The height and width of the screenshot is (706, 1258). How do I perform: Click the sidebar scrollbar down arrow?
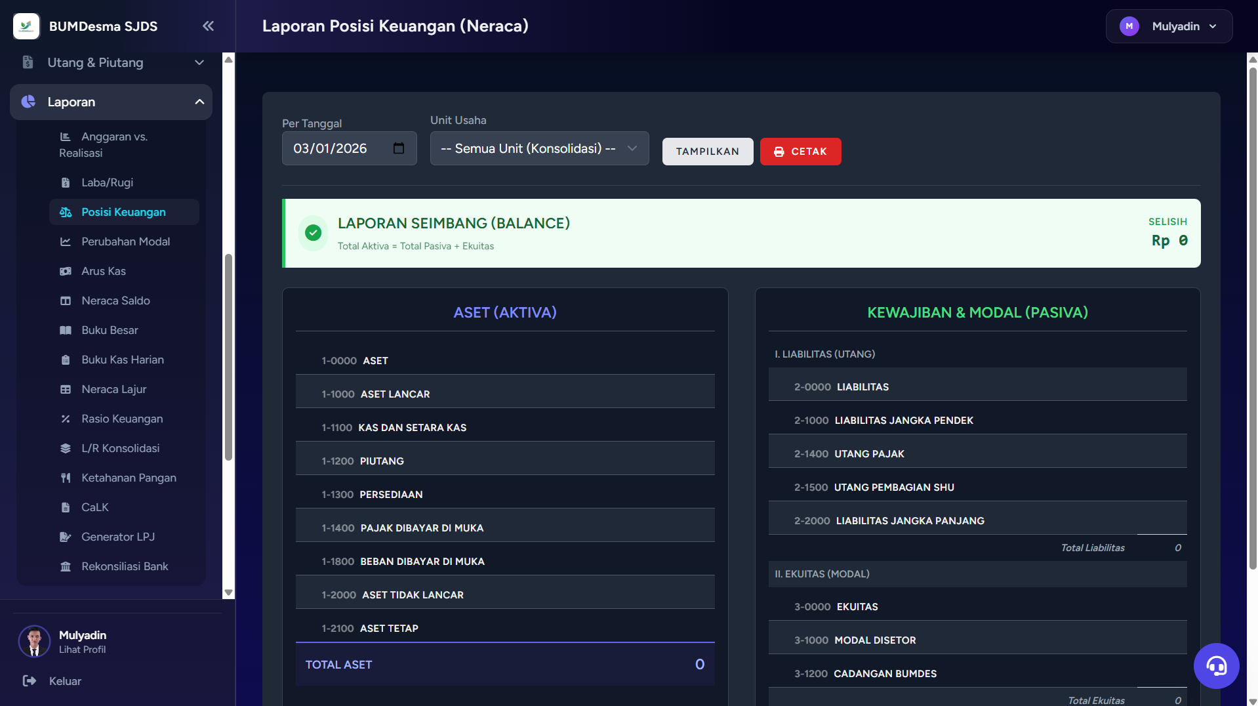(228, 592)
